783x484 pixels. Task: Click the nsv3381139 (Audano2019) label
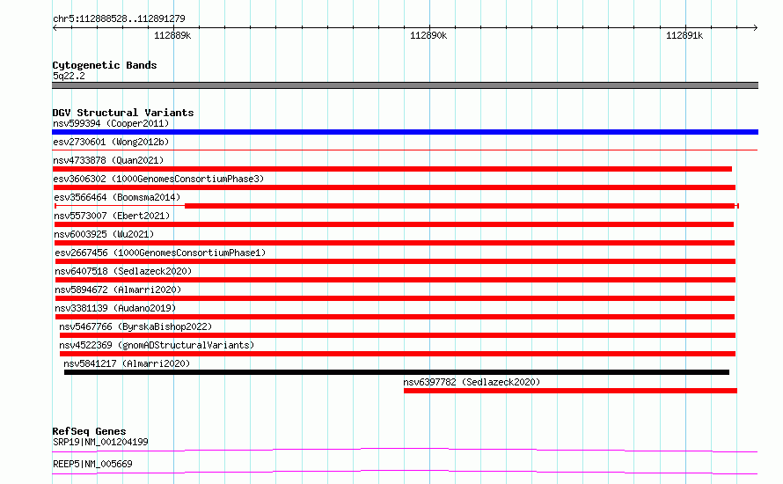pyautogui.click(x=115, y=308)
